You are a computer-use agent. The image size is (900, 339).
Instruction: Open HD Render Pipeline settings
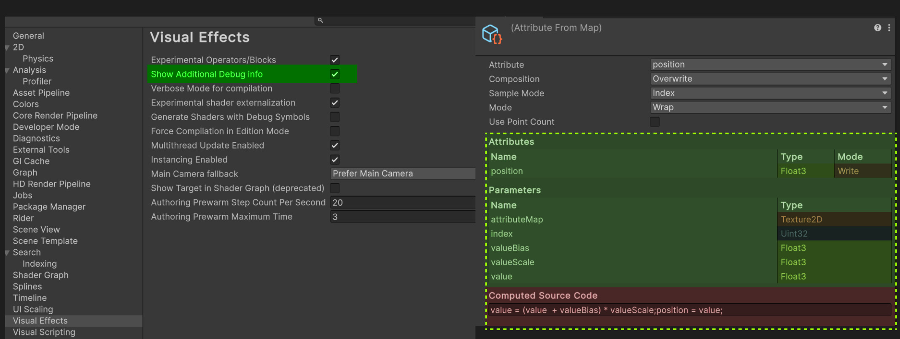(51, 184)
